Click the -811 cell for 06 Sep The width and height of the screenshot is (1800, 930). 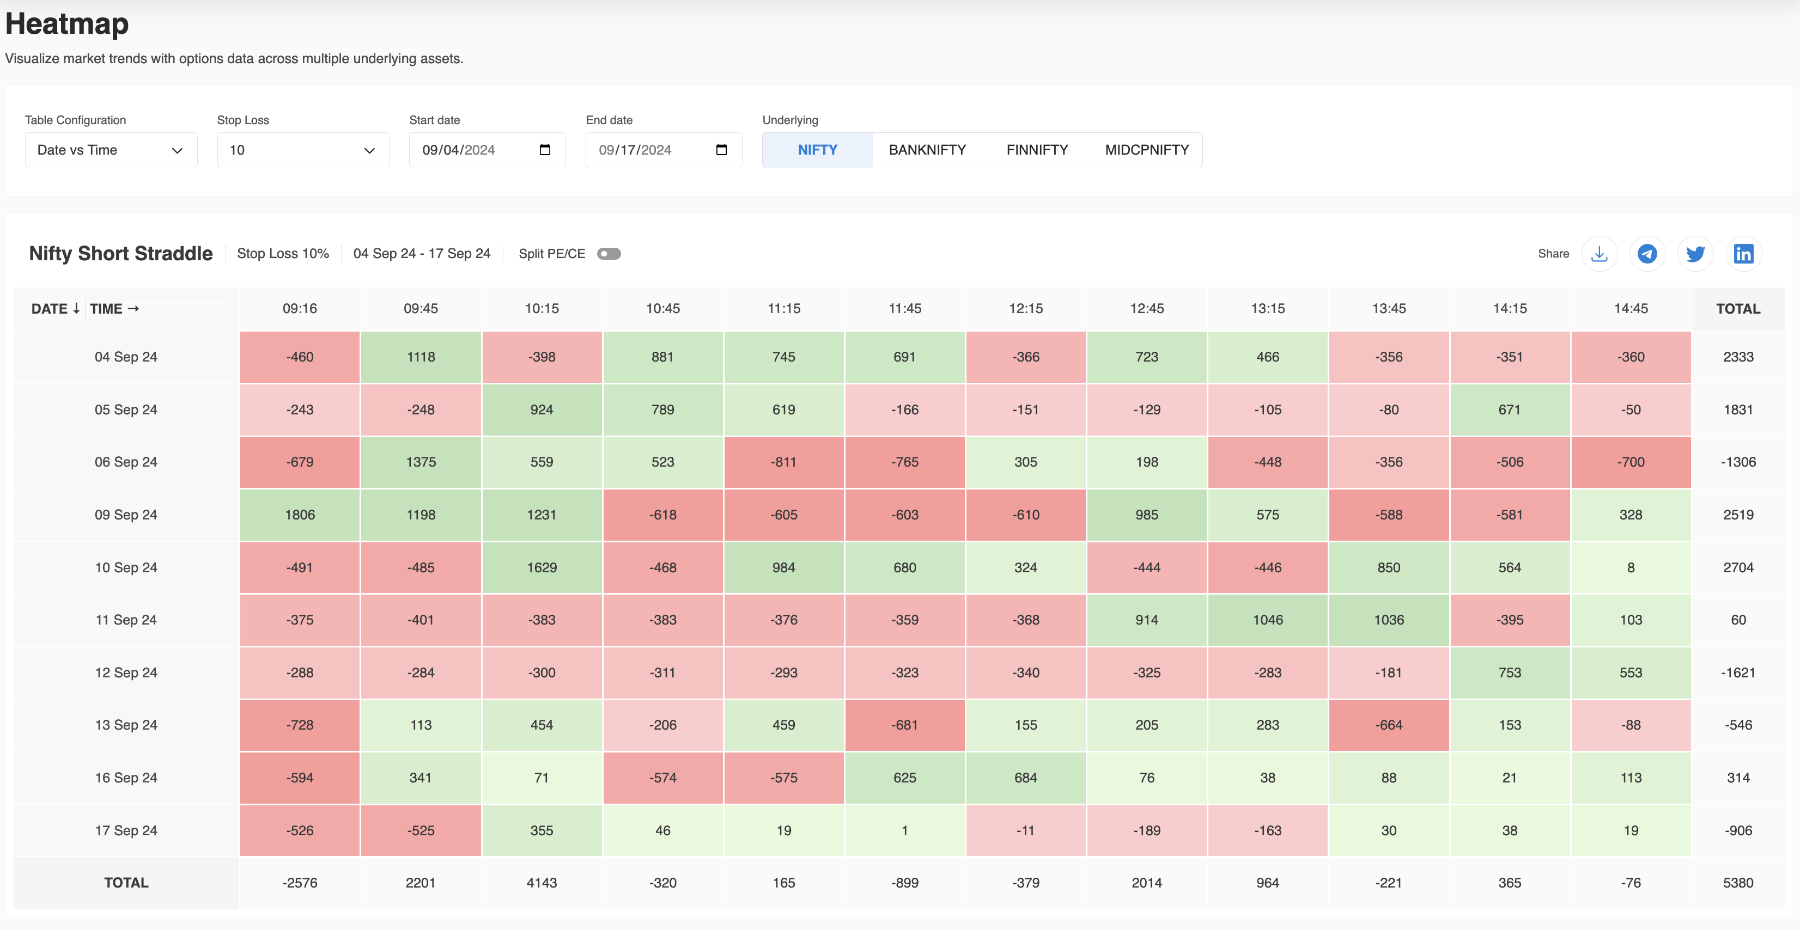(784, 462)
